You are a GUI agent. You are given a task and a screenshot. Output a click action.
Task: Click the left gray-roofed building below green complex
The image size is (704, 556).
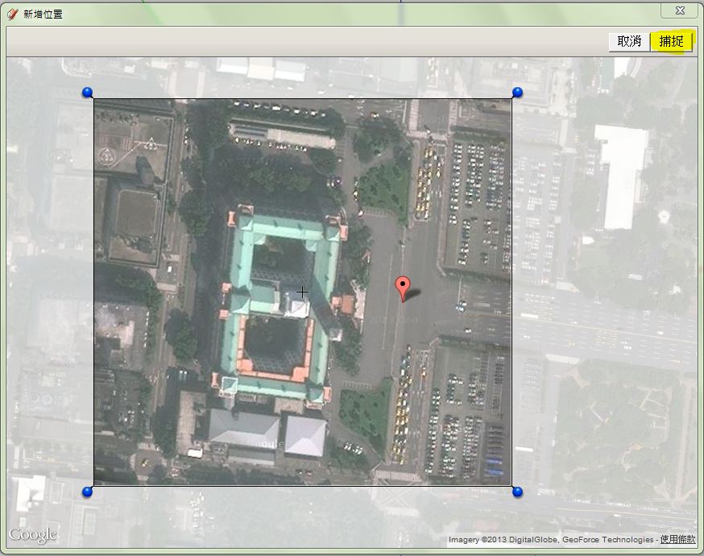[244, 429]
